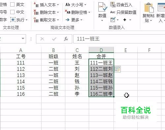Click the plus sign icon
This screenshot has height=130, width=165.
pos(125,20)
